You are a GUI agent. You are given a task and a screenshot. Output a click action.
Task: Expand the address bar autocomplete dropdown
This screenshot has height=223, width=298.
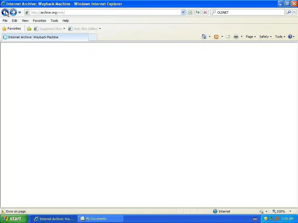click(x=183, y=12)
